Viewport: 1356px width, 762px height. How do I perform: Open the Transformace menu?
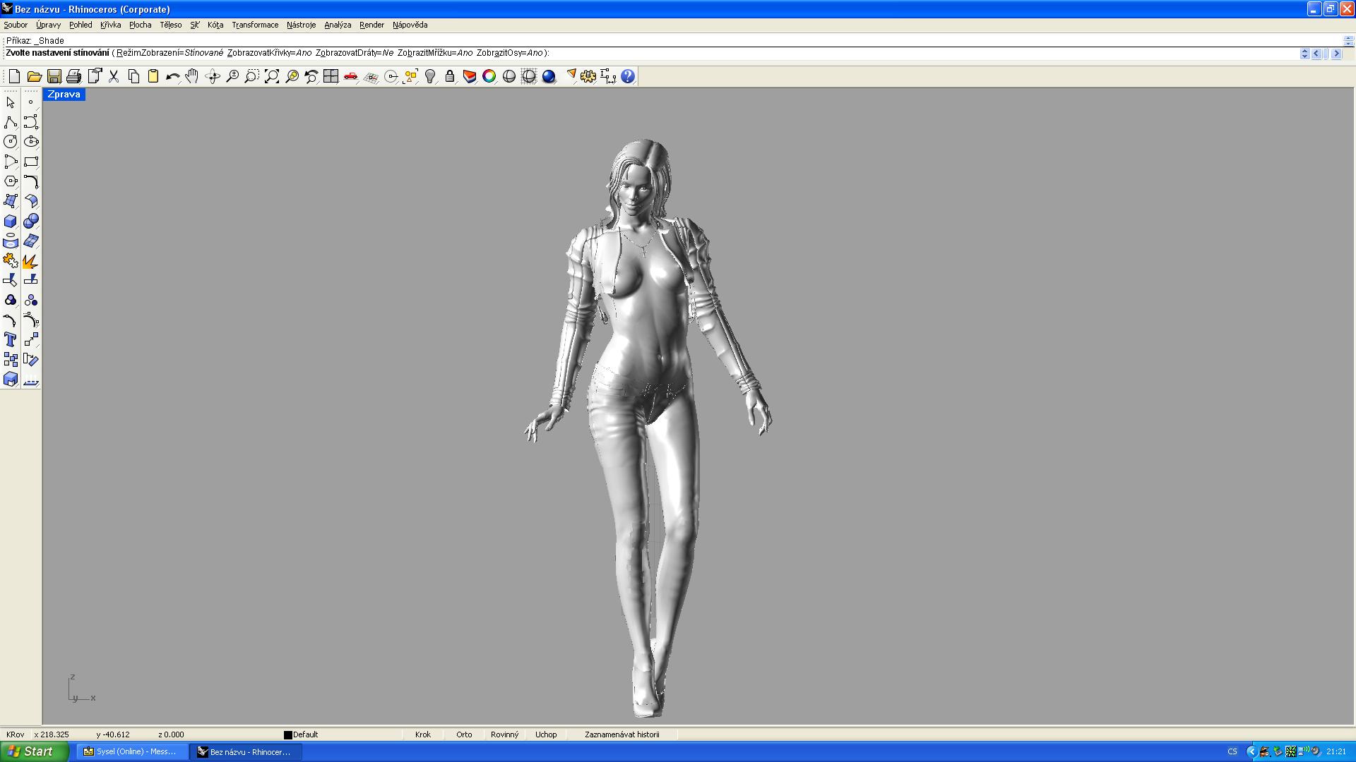pyautogui.click(x=255, y=25)
